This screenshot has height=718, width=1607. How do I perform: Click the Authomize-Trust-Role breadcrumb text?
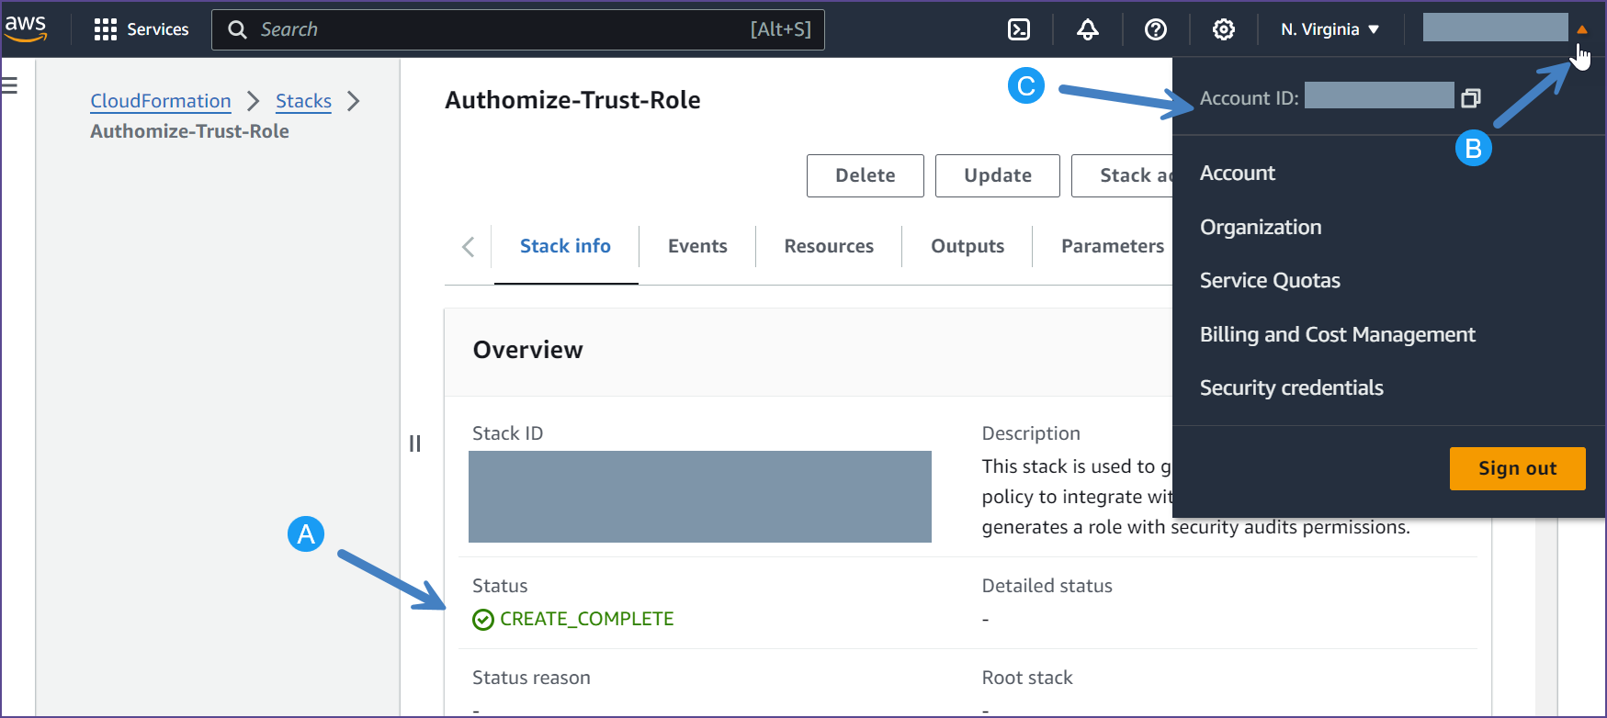pyautogui.click(x=189, y=131)
